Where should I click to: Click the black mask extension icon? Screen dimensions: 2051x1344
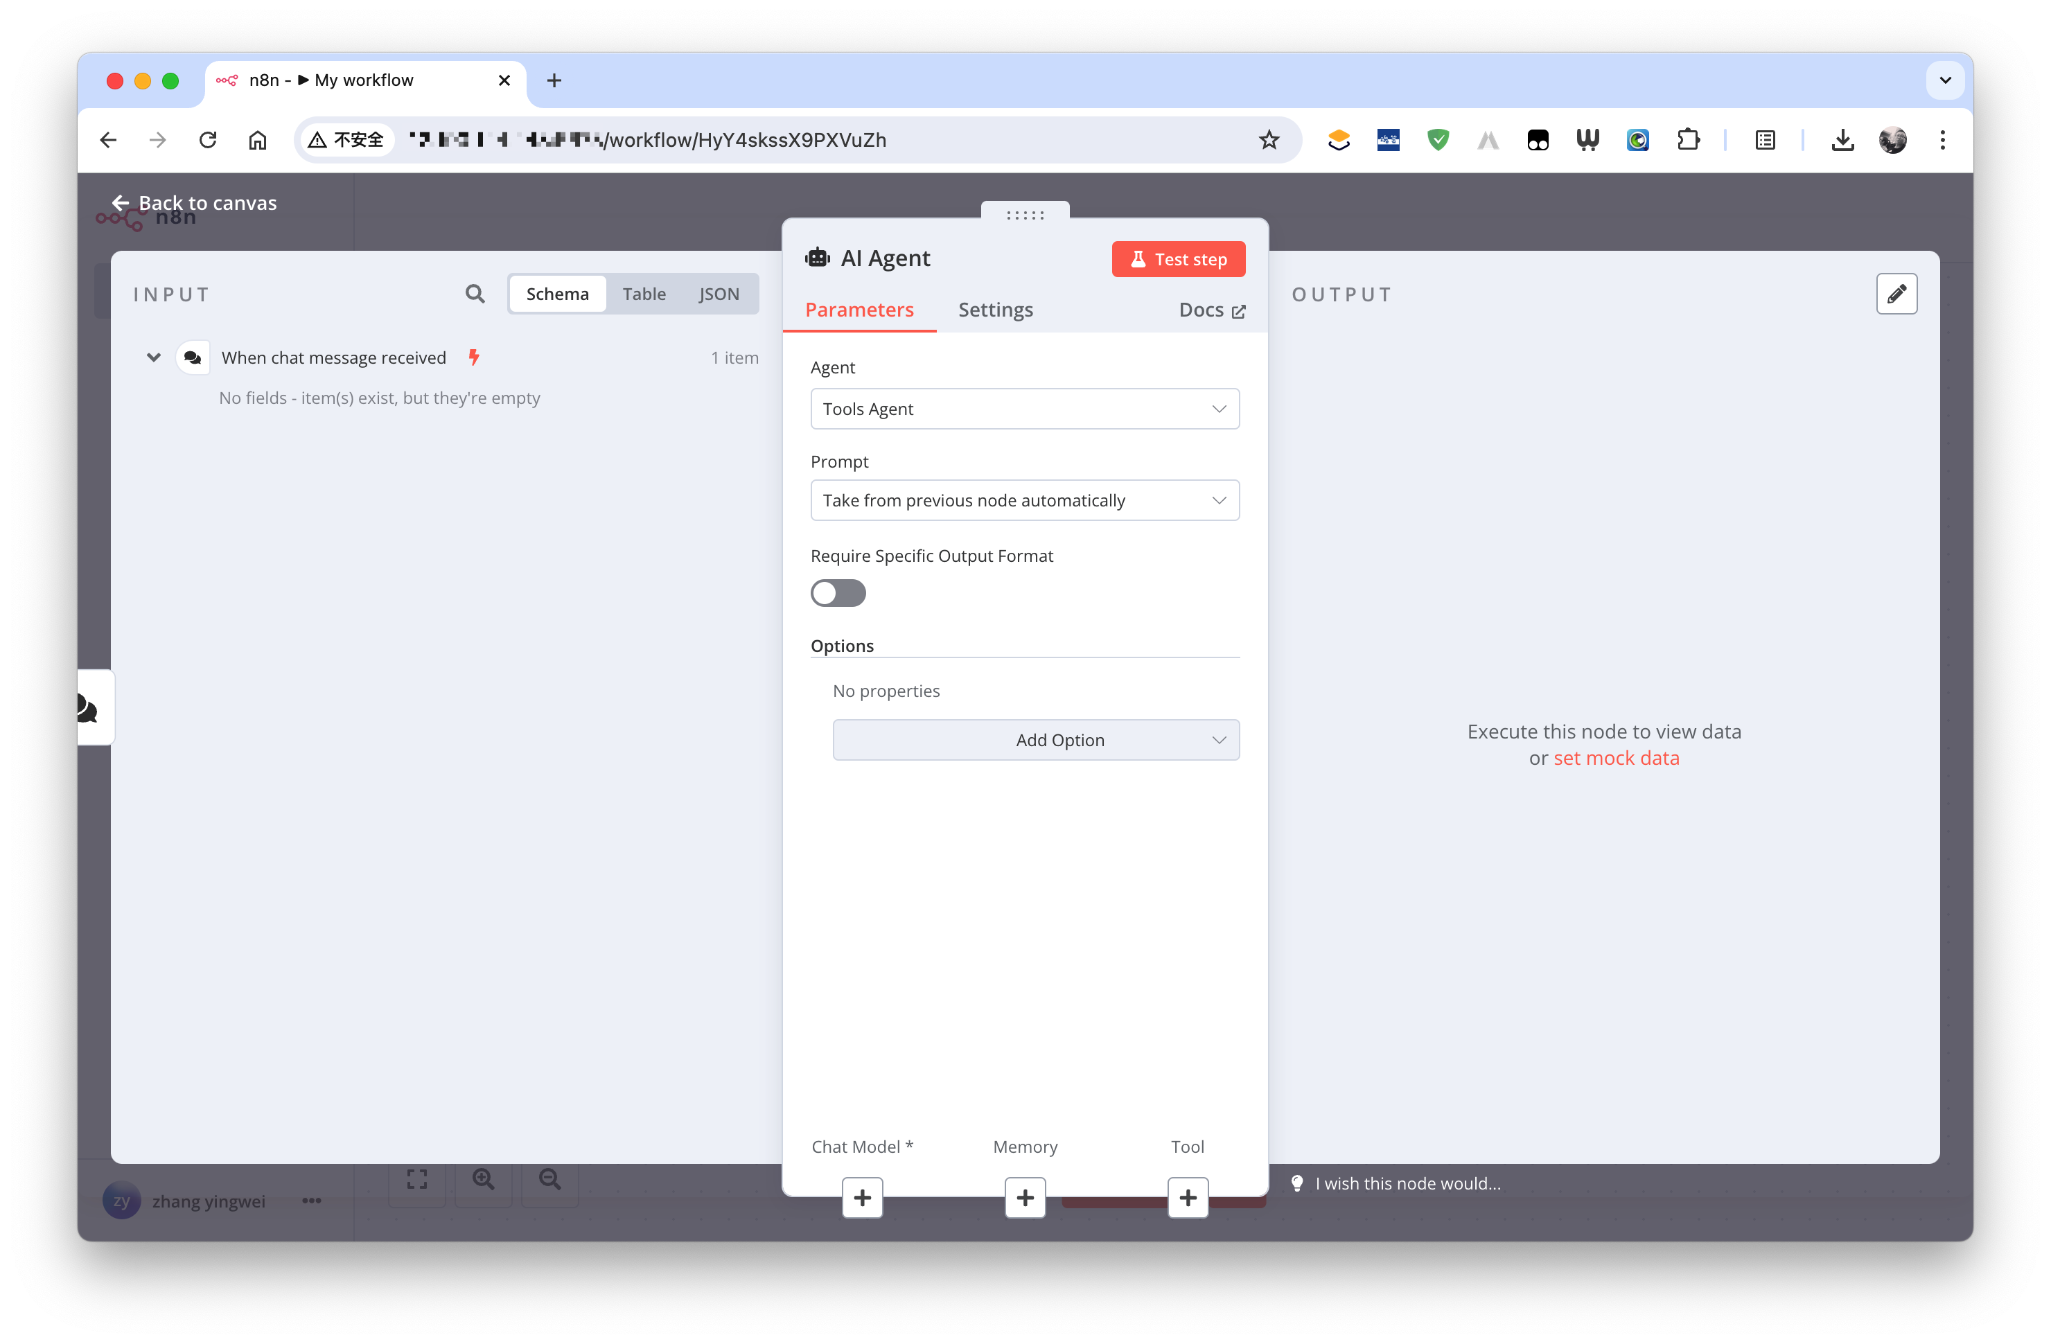click(x=1538, y=139)
